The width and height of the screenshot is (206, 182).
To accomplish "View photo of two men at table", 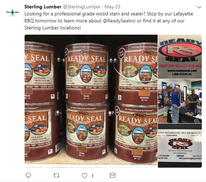I will [x=180, y=101].
